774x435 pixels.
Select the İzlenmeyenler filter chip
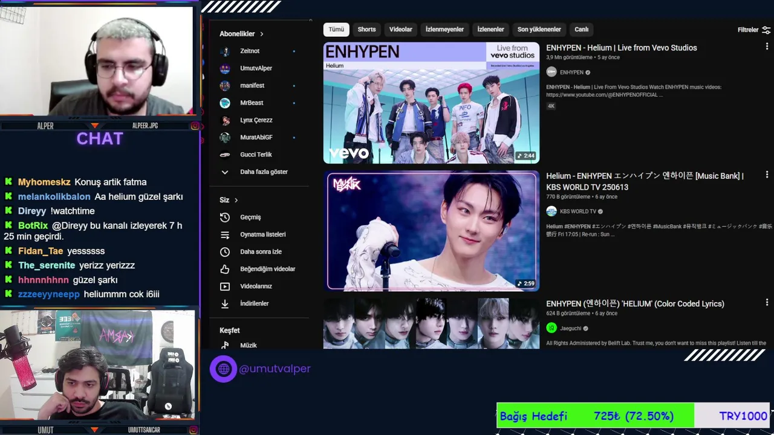pyautogui.click(x=444, y=30)
